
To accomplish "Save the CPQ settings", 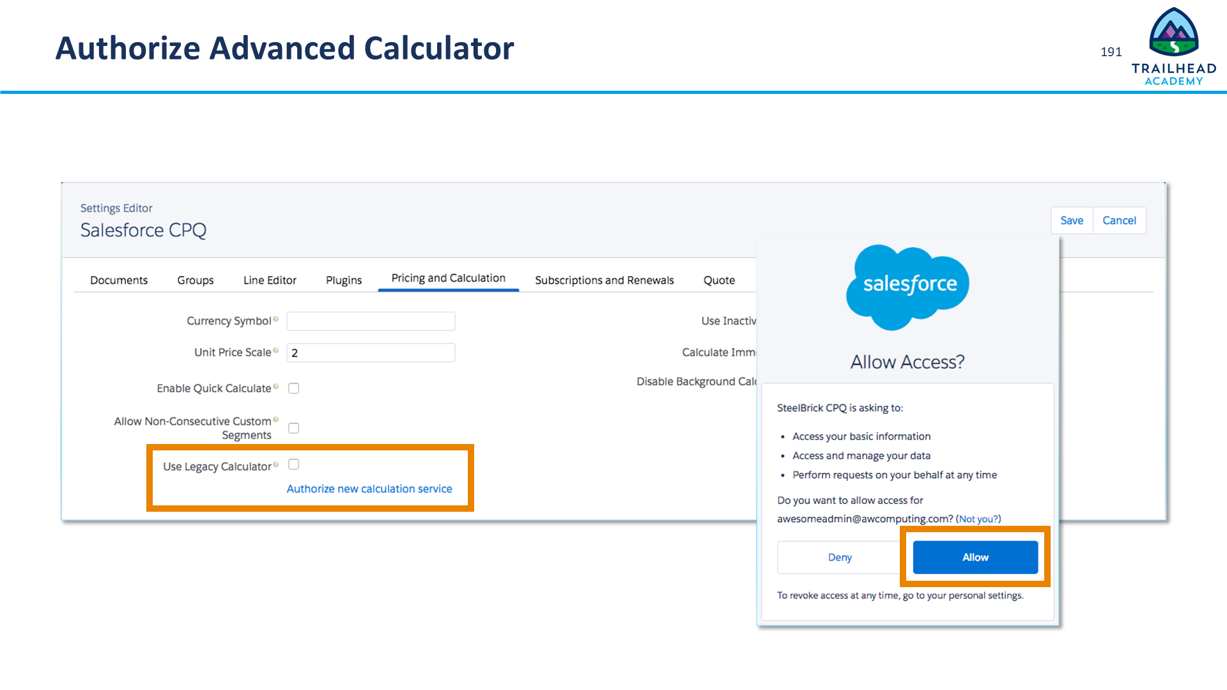I will coord(1072,220).
